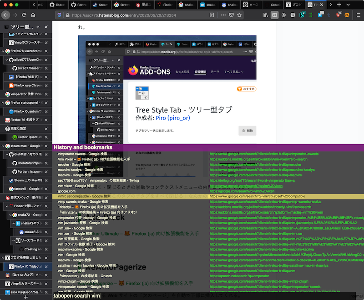Screen dimensions: 364x300
Task: Select highlighted vimrc set compatible completion
Action: [x=208, y=196]
